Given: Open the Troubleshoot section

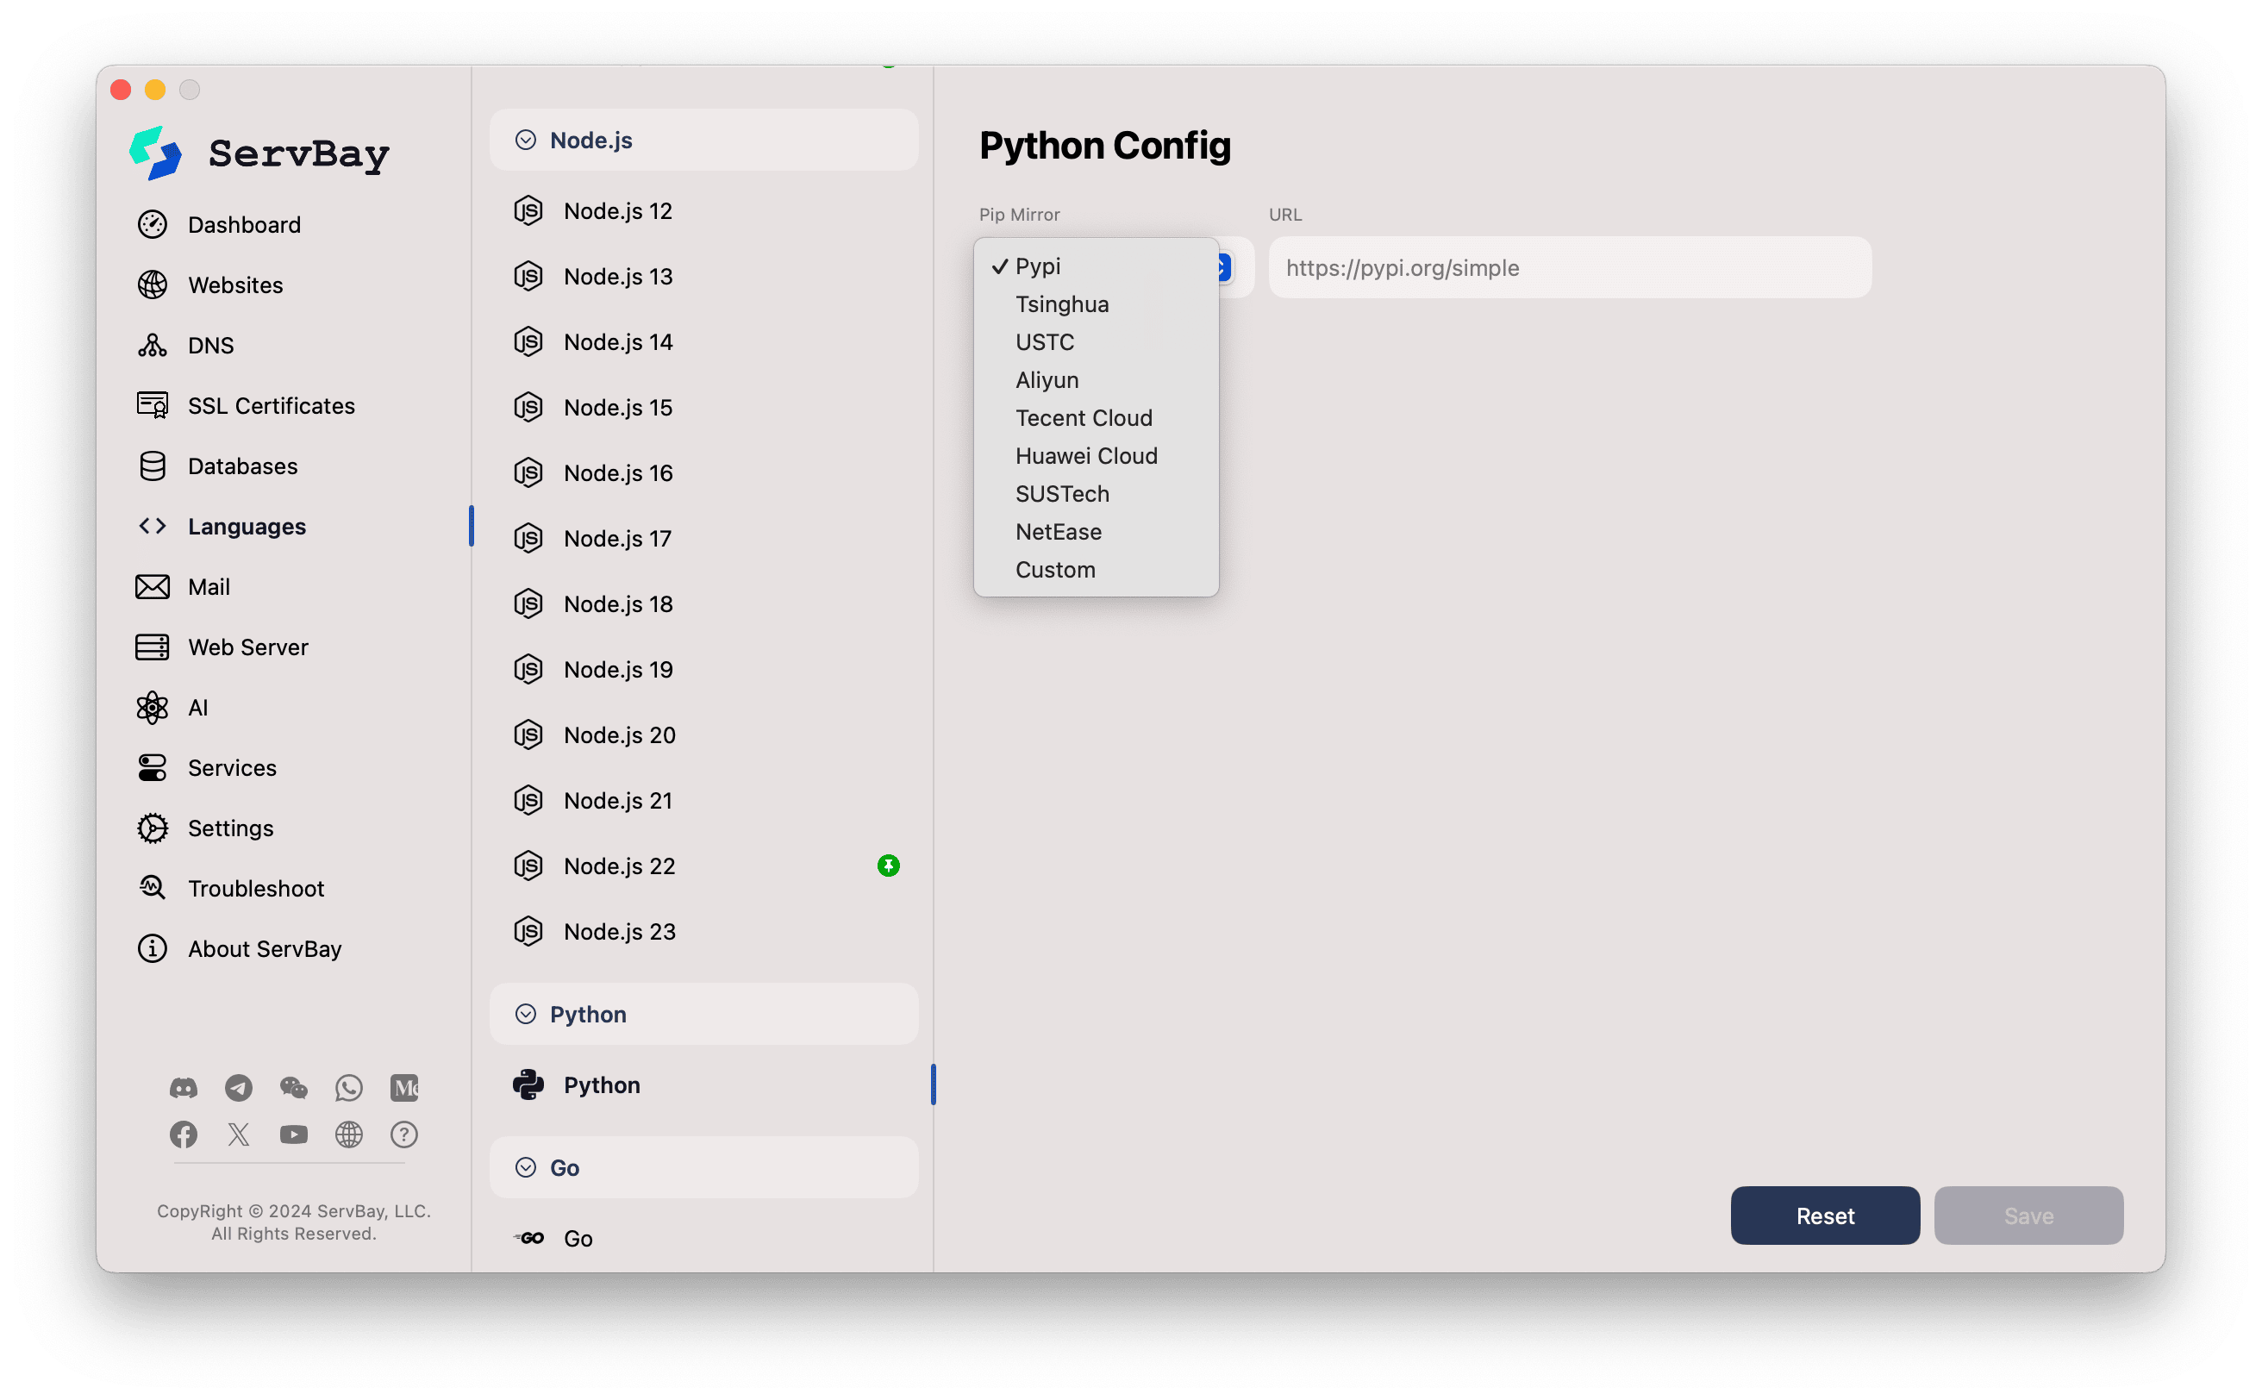Looking at the screenshot, I should coord(255,888).
